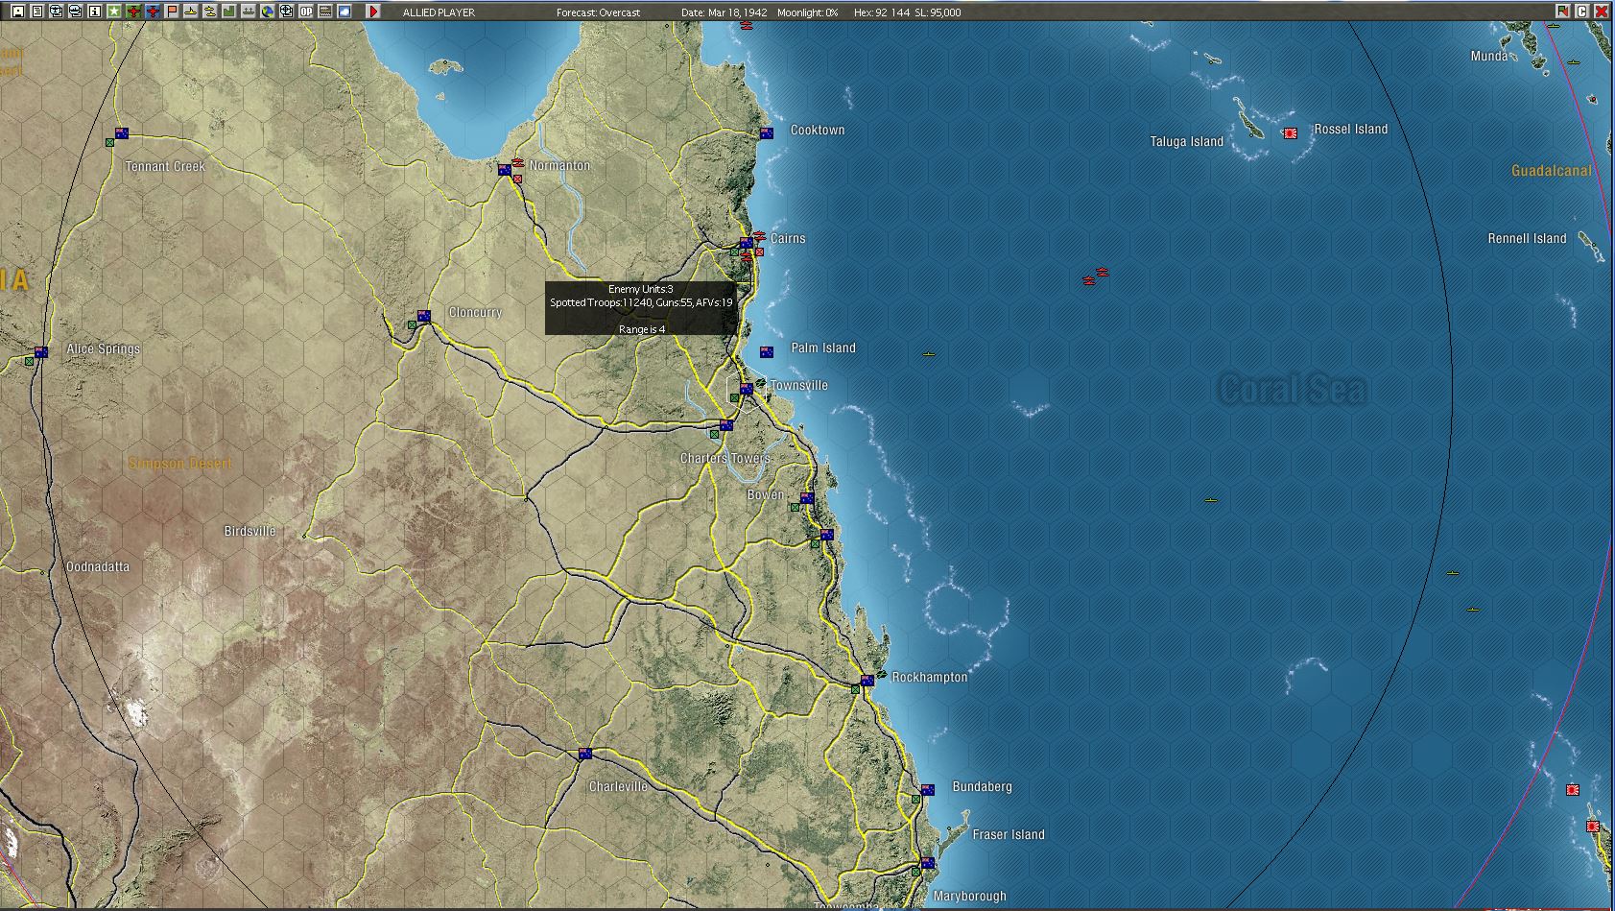
Task: Click the ALLIED PLAYER status text
Action: tap(439, 12)
